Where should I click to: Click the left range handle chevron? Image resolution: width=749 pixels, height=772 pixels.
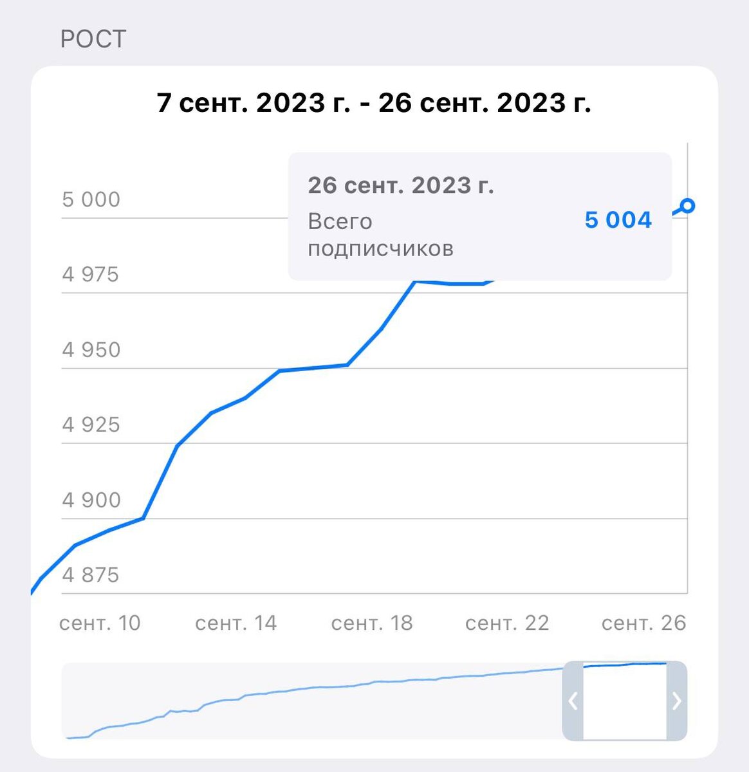tap(573, 701)
